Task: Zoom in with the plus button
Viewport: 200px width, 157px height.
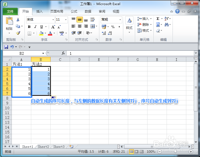Action: coord(191,152)
